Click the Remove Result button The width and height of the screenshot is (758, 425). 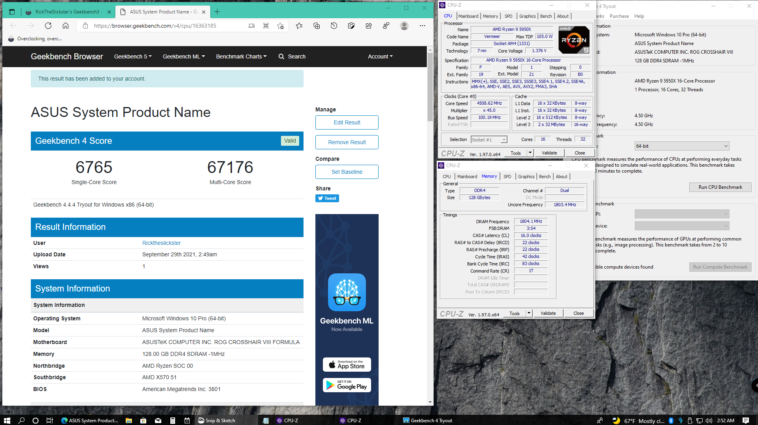[x=347, y=142]
